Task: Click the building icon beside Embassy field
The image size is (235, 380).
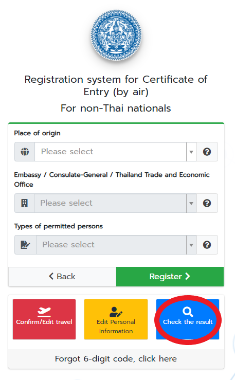Action: (25, 203)
